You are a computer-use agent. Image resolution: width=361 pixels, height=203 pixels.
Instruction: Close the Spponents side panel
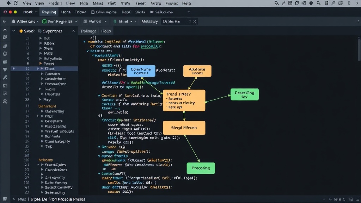coord(73,31)
